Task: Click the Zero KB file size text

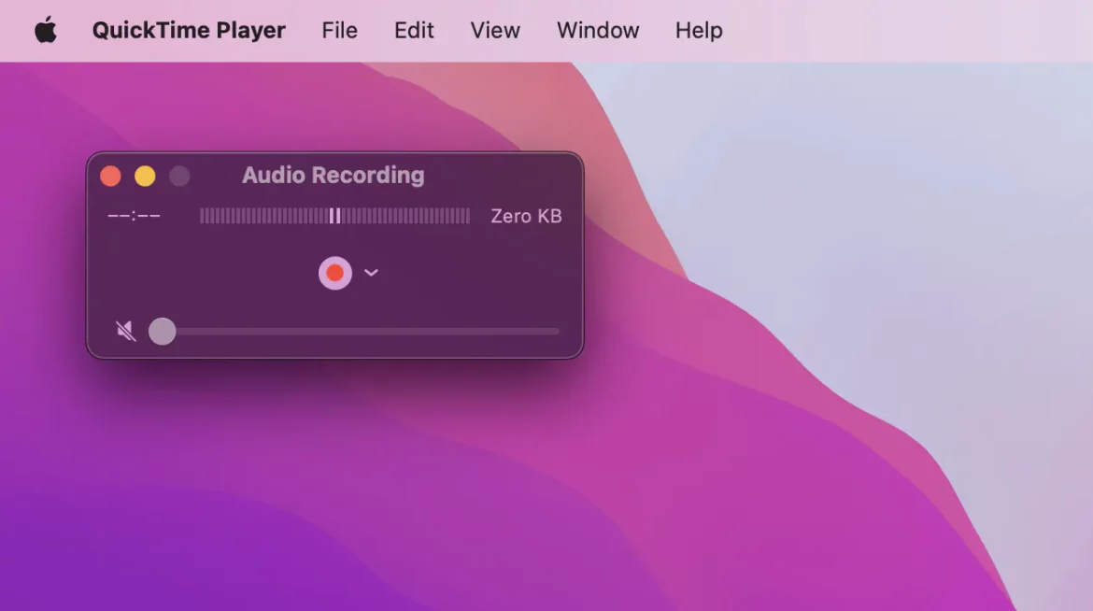Action: pyautogui.click(x=526, y=216)
